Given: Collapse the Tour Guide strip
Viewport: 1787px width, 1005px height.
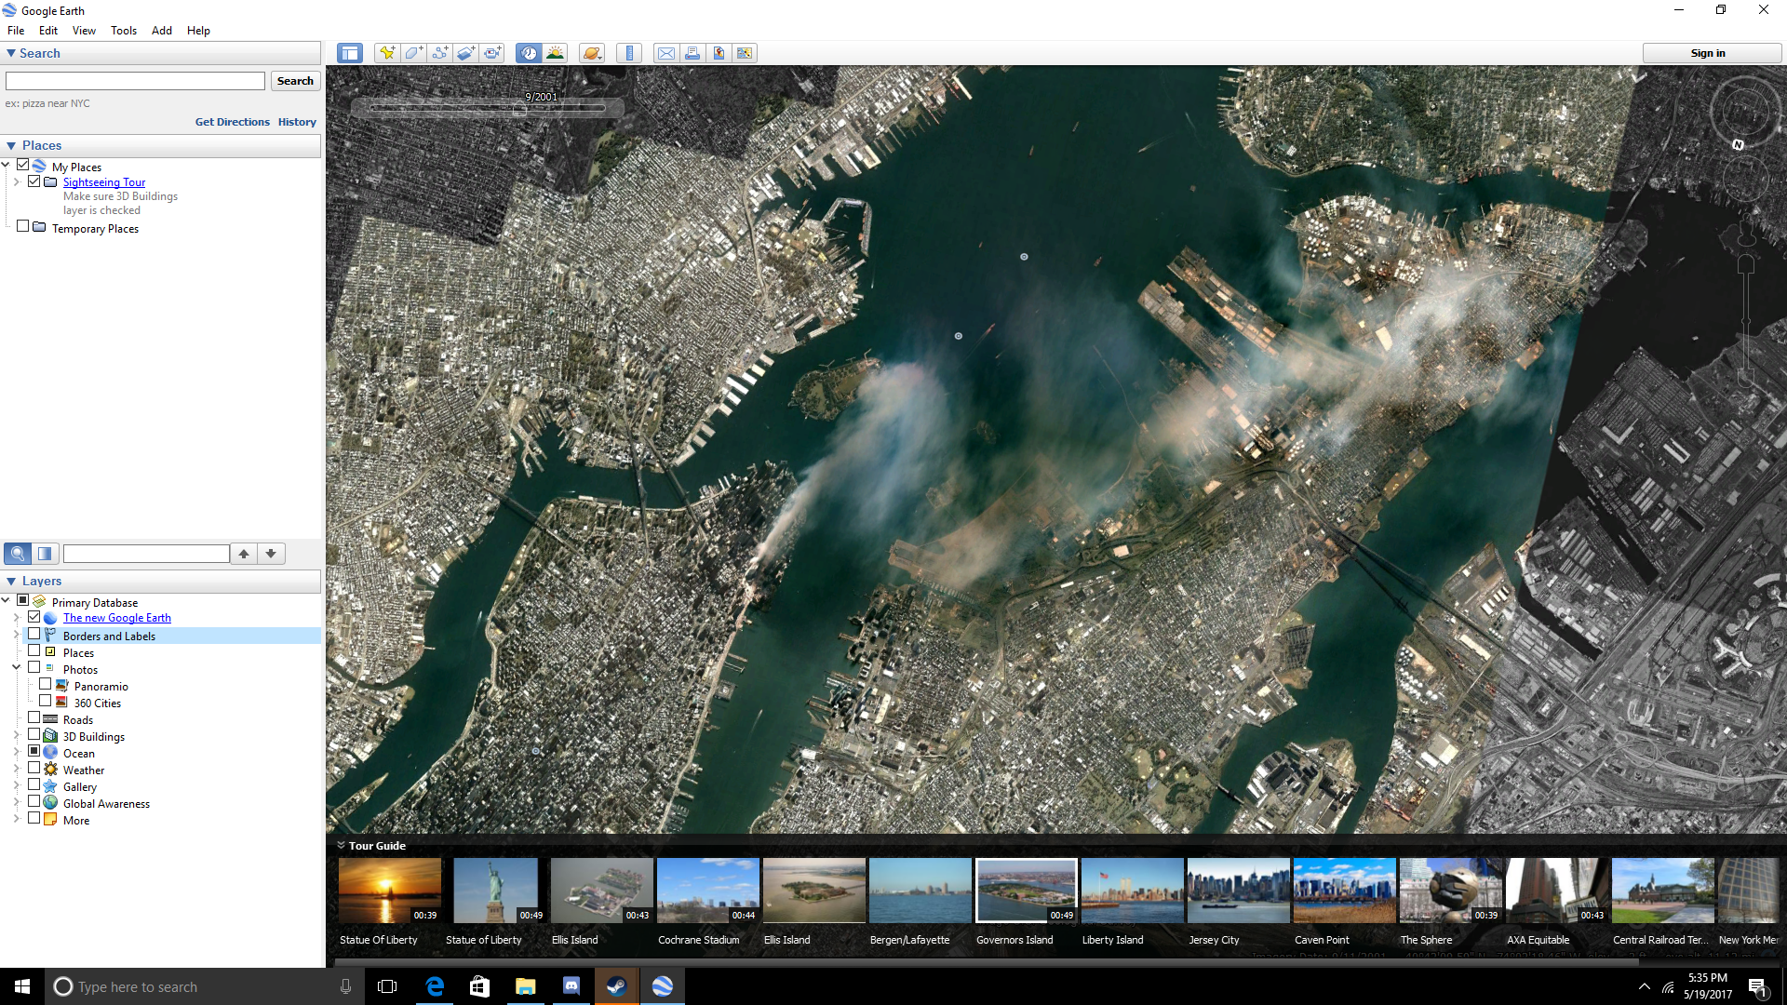Looking at the screenshot, I should tap(341, 846).
